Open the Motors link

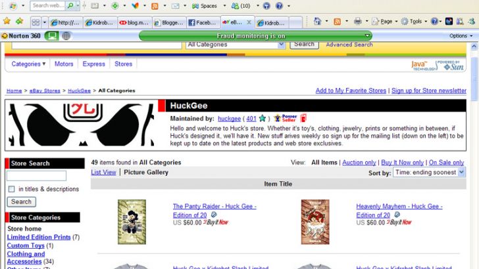(64, 64)
